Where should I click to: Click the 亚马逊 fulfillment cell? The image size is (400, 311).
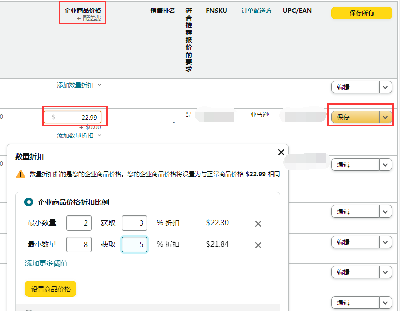[259, 115]
